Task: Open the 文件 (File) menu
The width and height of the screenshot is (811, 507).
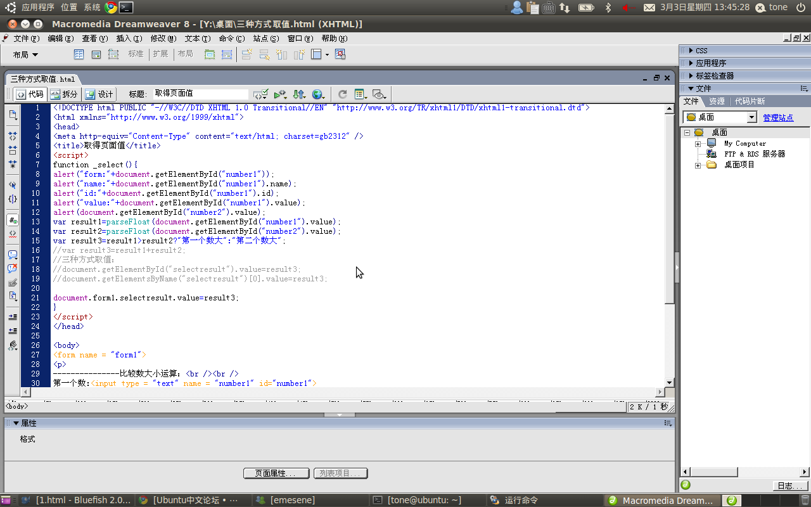Action: (26, 39)
